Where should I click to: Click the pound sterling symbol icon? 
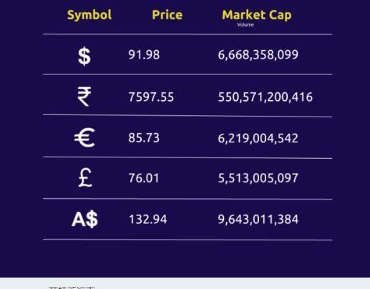pos(85,177)
